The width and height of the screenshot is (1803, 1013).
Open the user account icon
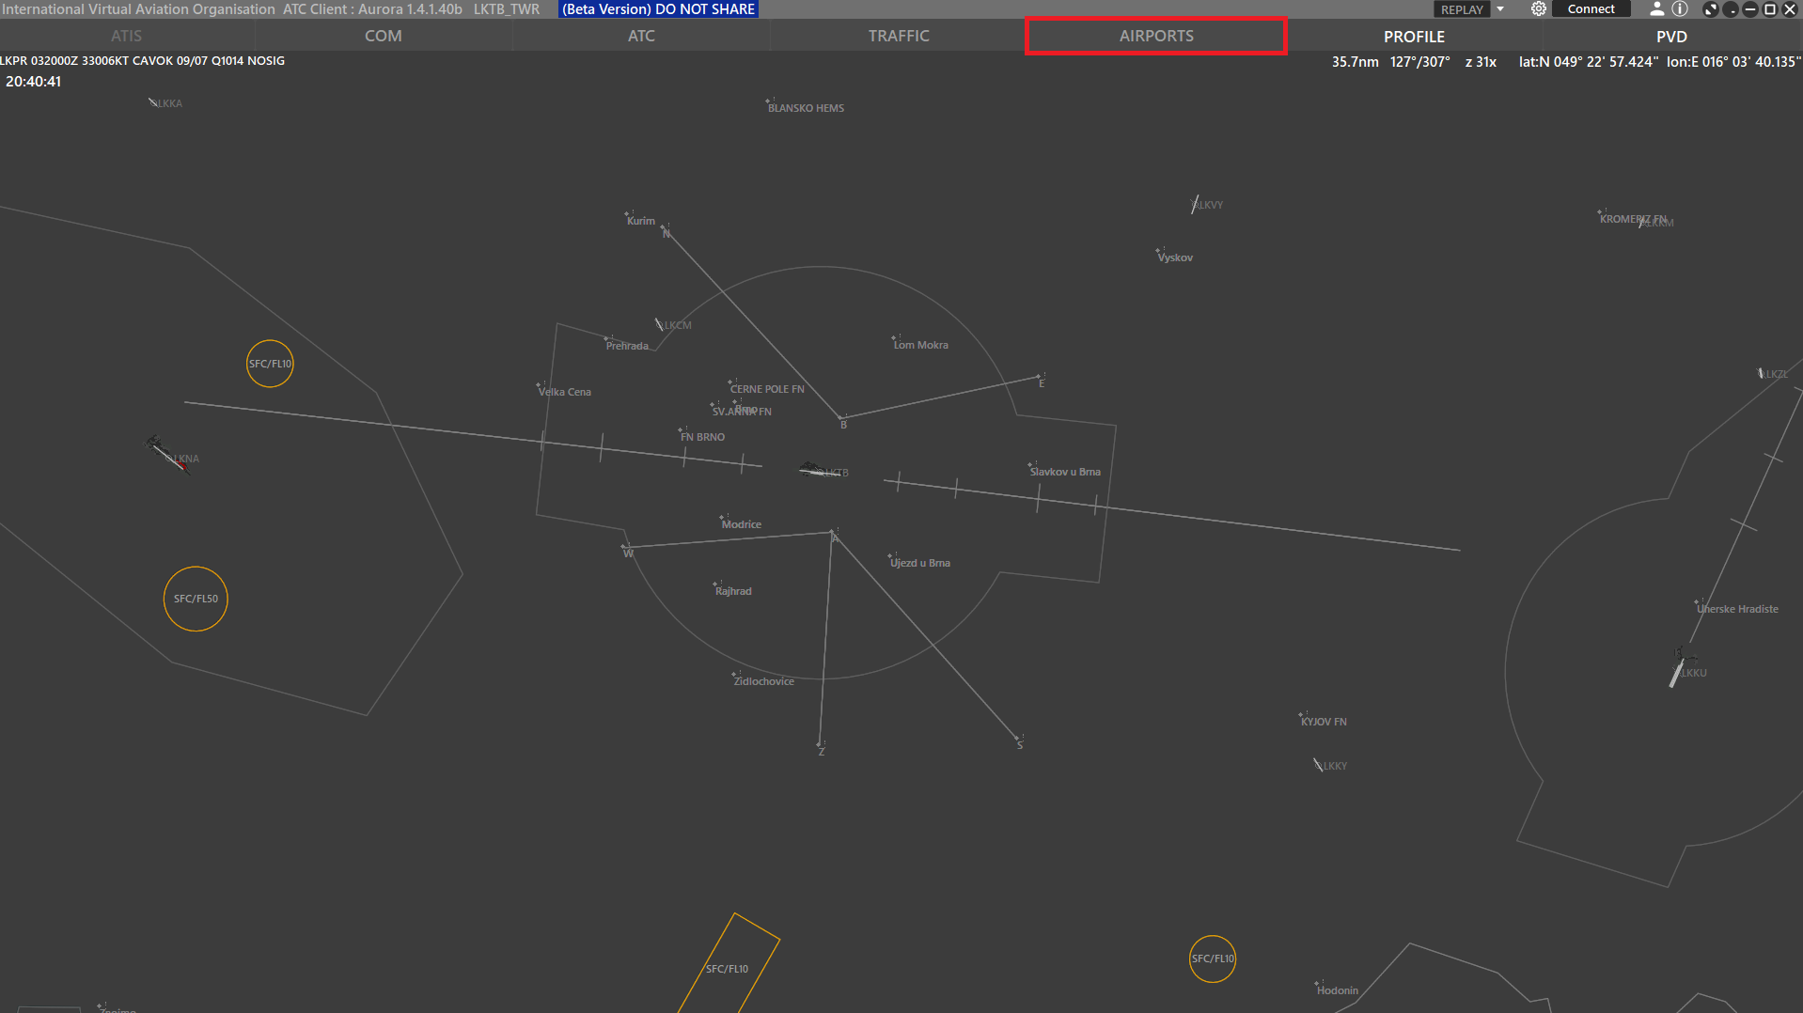pyautogui.click(x=1656, y=9)
